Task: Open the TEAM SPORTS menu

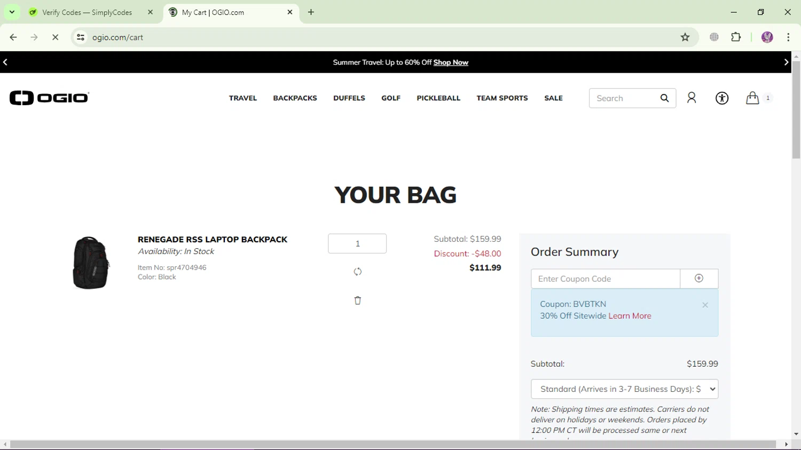Action: [502, 98]
